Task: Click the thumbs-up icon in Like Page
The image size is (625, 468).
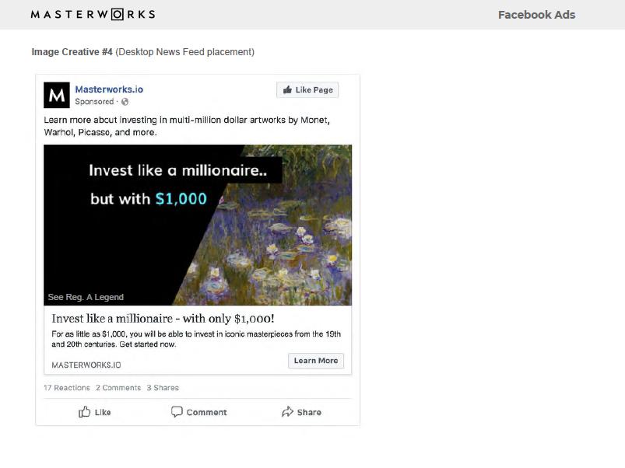Action: click(287, 90)
